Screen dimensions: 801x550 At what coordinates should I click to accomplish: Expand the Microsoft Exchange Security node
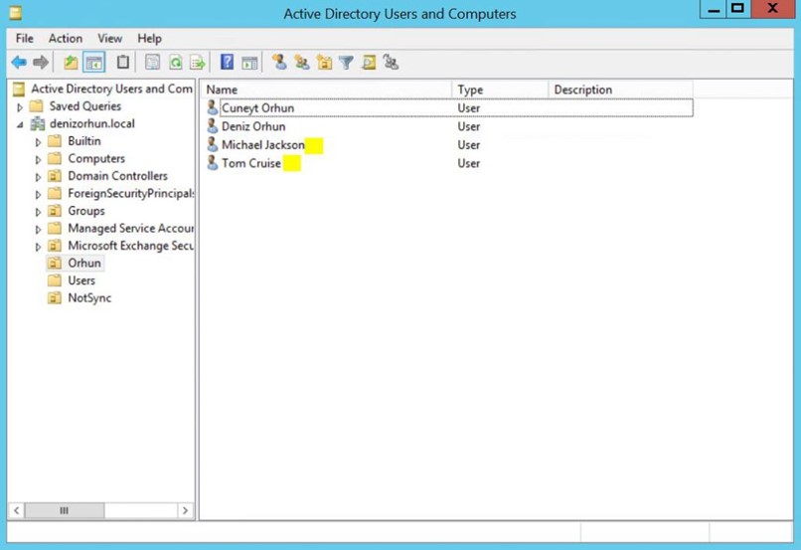click(x=38, y=247)
